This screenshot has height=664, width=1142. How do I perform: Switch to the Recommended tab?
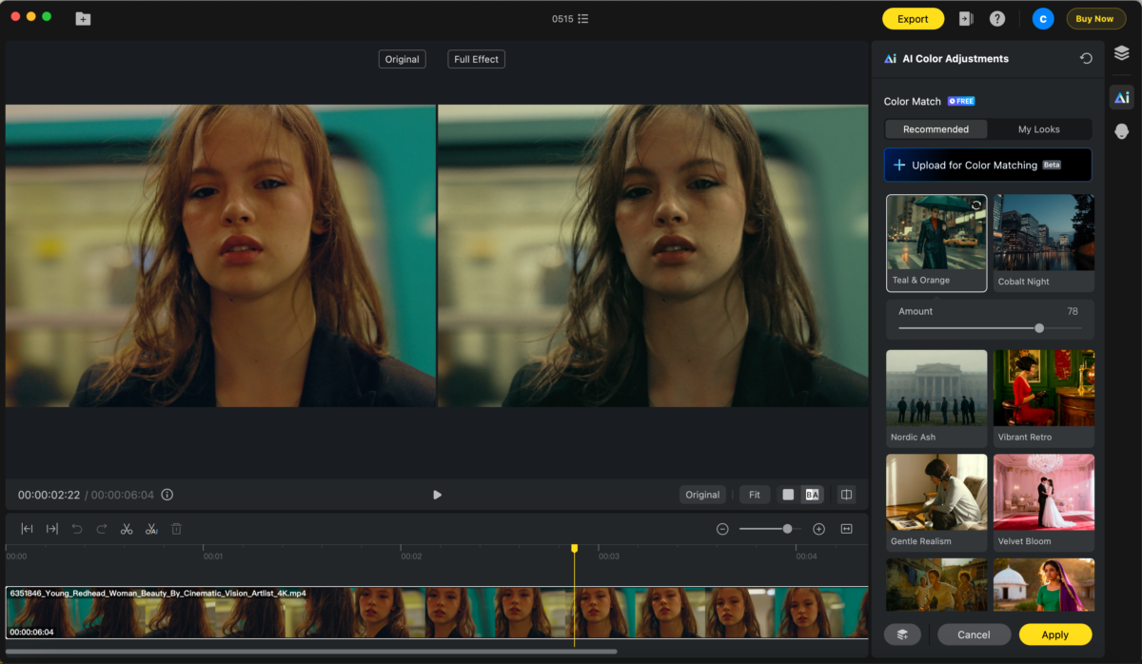tap(936, 129)
